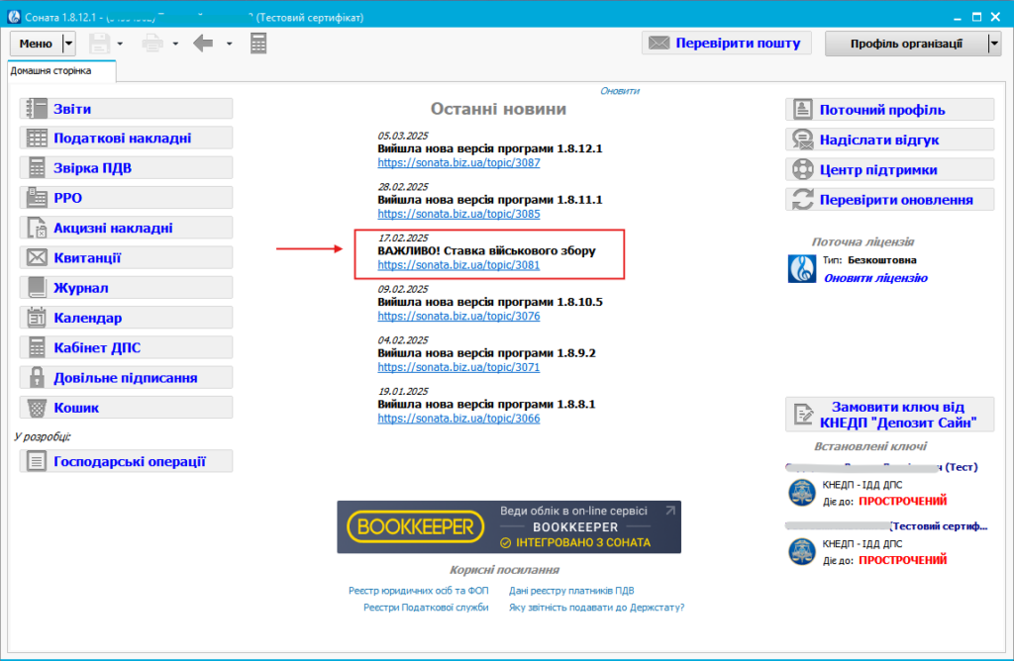Open the Податкові накладні section
This screenshot has height=661, width=1014.
click(122, 139)
